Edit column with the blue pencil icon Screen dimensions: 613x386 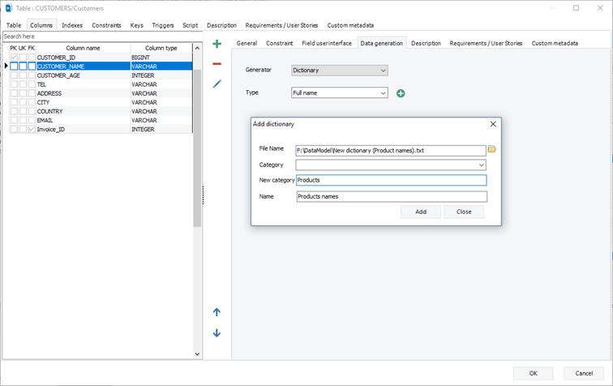[x=216, y=84]
